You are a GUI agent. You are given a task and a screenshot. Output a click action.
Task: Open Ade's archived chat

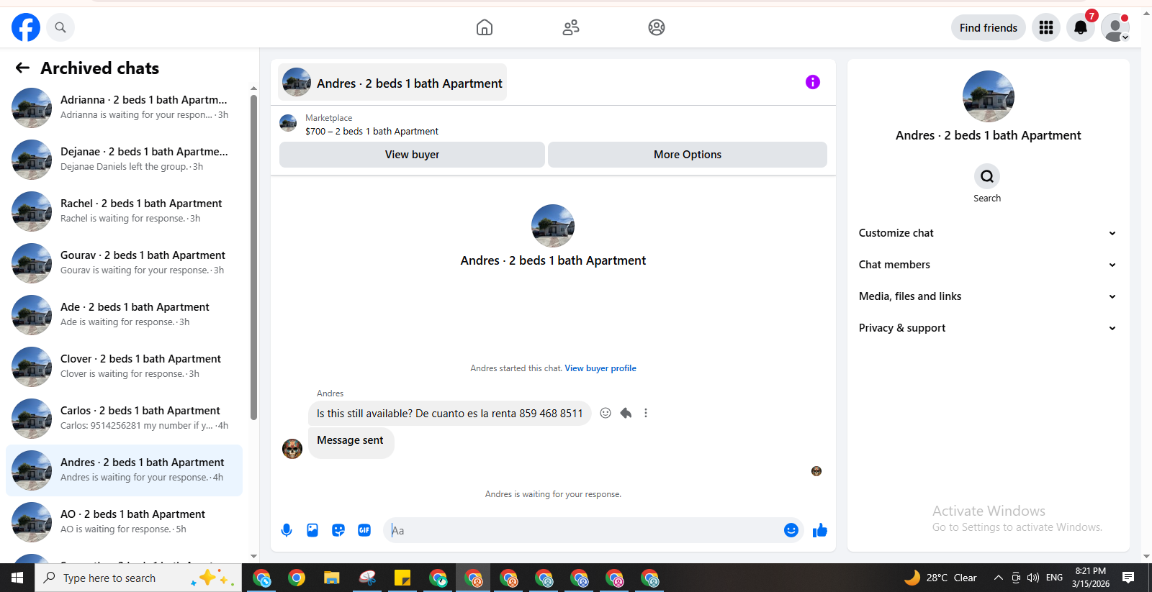click(124, 314)
